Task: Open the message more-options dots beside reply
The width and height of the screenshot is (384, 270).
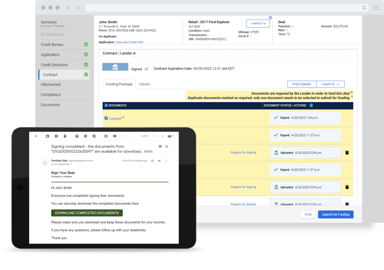Action: click(167, 161)
